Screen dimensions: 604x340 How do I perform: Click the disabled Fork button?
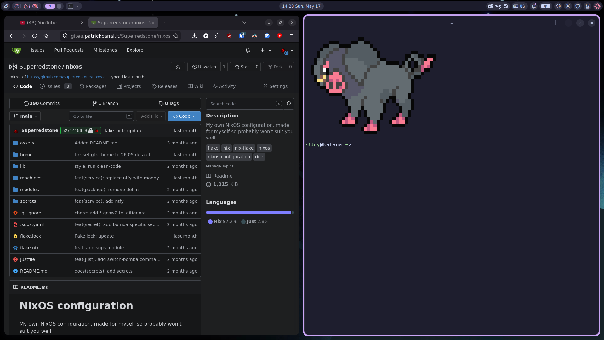(275, 67)
